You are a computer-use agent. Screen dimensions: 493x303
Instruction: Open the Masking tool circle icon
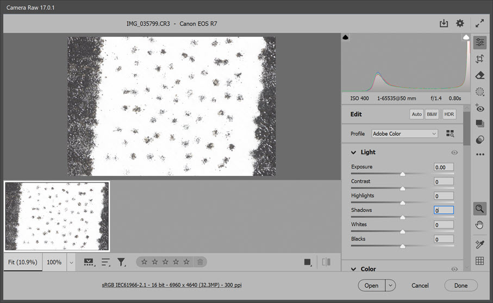tap(480, 92)
